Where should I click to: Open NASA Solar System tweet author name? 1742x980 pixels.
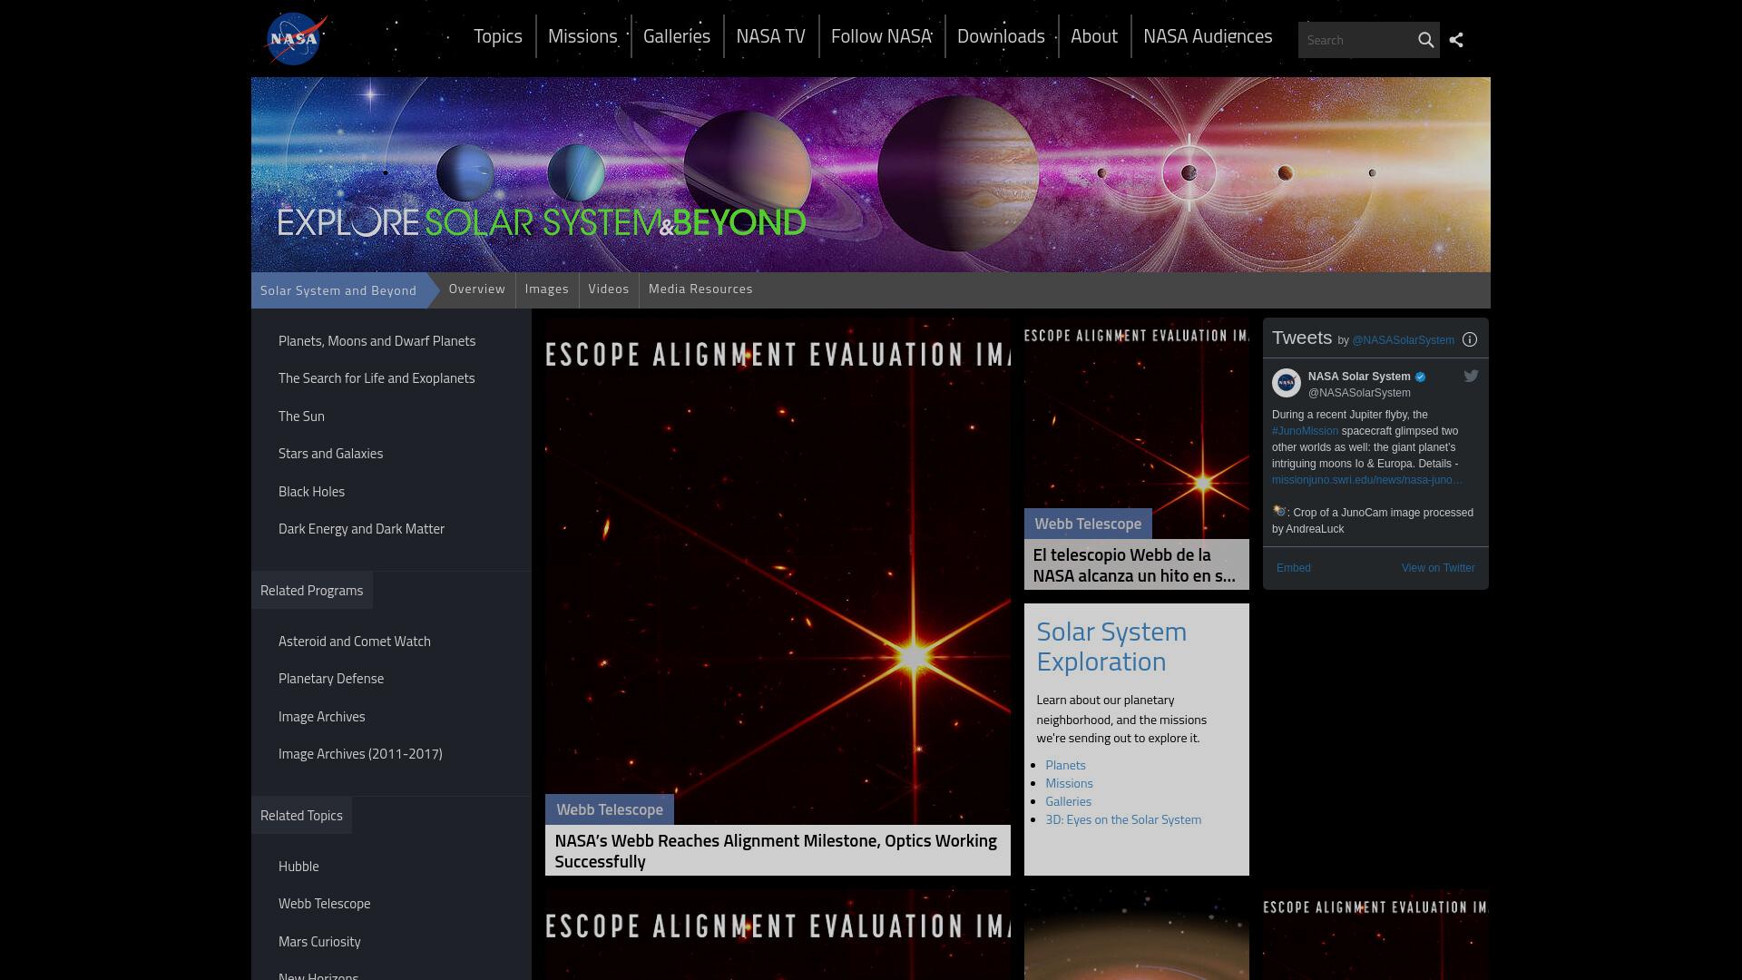pyautogui.click(x=1359, y=377)
